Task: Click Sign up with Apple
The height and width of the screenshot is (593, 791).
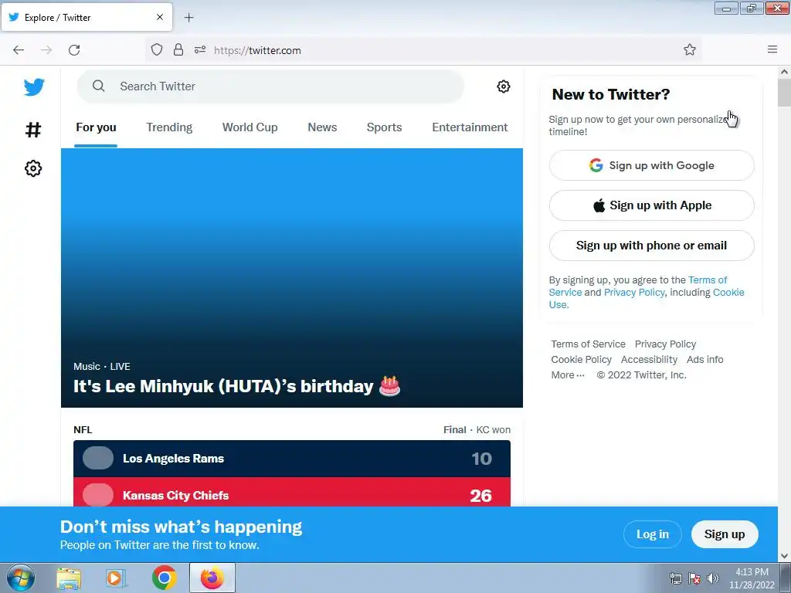Action: [651, 205]
